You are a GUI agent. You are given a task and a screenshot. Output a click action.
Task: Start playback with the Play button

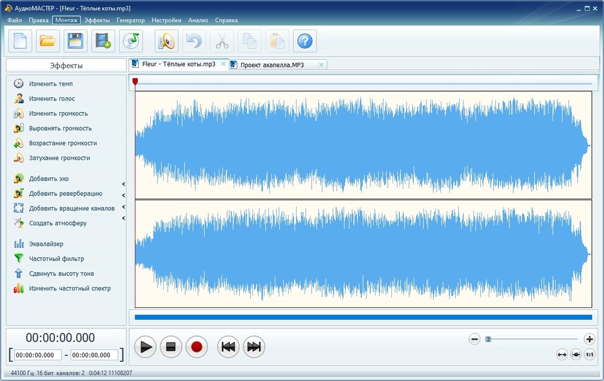(x=145, y=347)
